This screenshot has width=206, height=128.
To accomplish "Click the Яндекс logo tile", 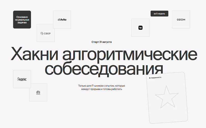I will point(22,79).
